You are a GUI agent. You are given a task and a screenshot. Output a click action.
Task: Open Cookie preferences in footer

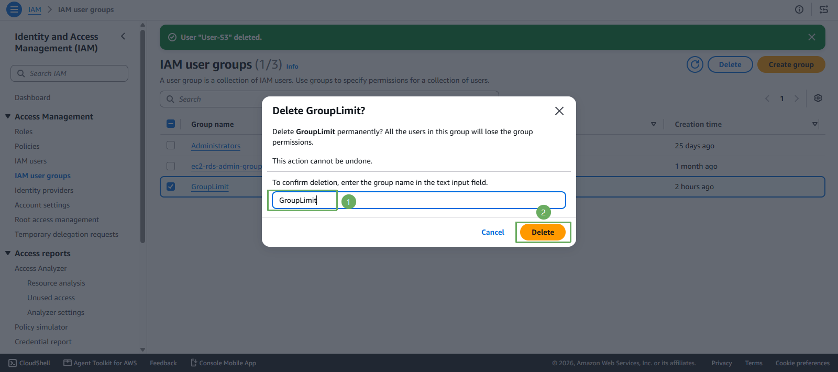[x=802, y=363]
